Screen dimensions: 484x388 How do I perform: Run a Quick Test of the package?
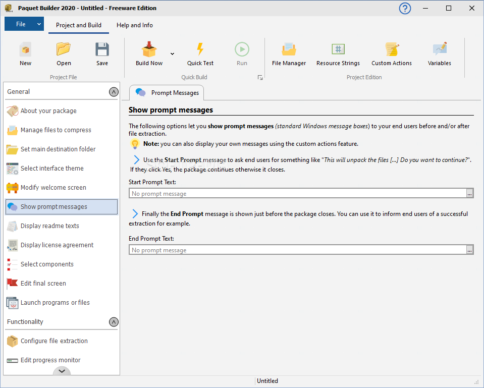coord(200,54)
